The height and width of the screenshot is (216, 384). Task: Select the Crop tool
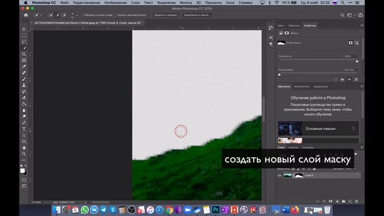[x=24, y=54]
